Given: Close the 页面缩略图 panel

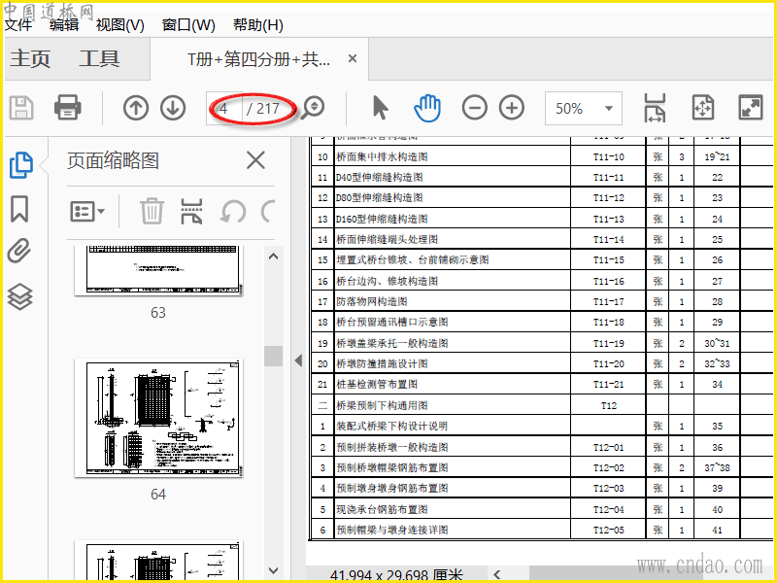Looking at the screenshot, I should point(255,160).
